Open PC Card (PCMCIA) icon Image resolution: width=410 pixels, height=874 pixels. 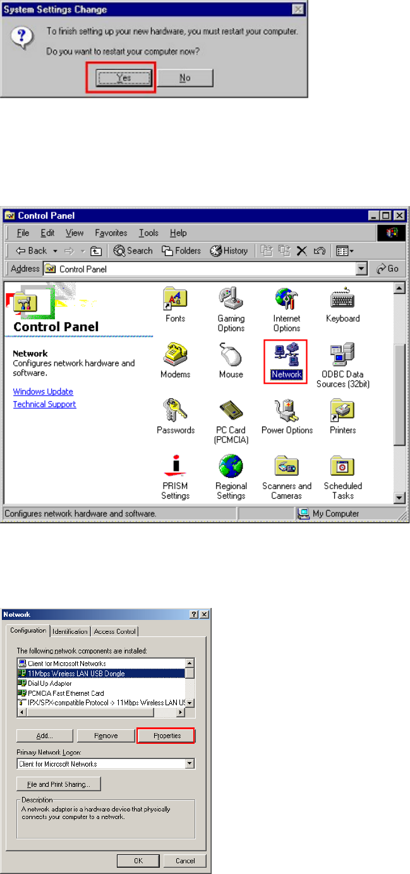pyautogui.click(x=231, y=422)
